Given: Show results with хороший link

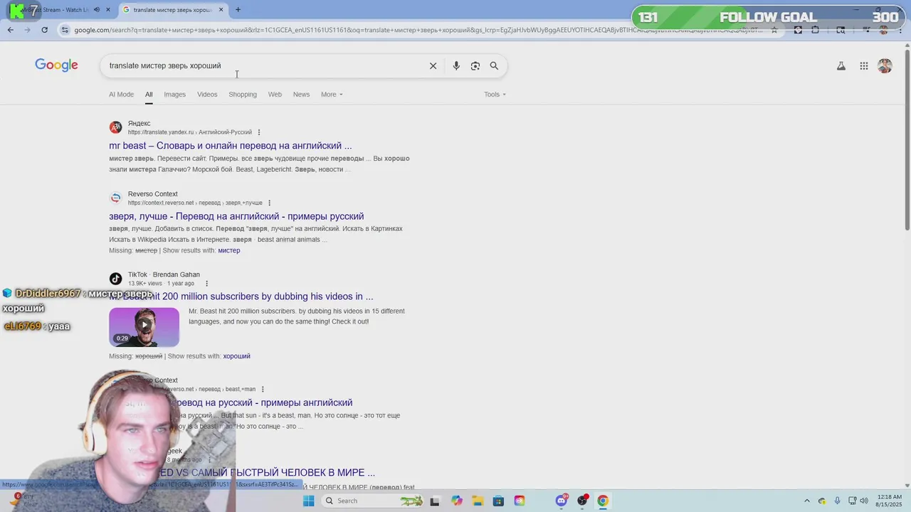Looking at the screenshot, I should click(237, 356).
